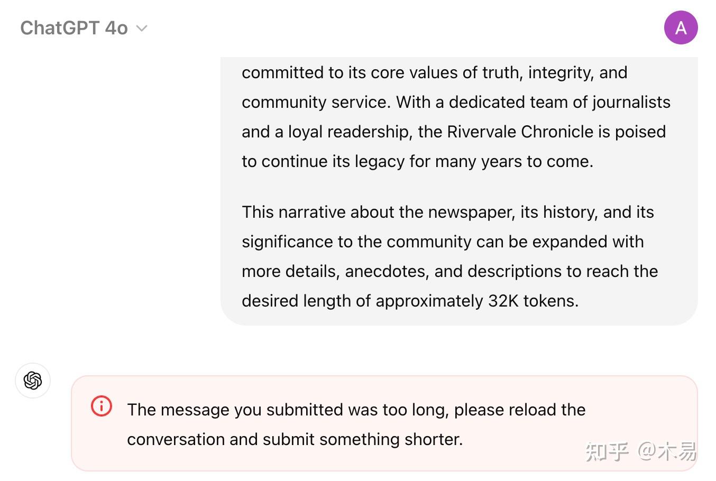Open the purple "A" profile avatar

(x=681, y=27)
